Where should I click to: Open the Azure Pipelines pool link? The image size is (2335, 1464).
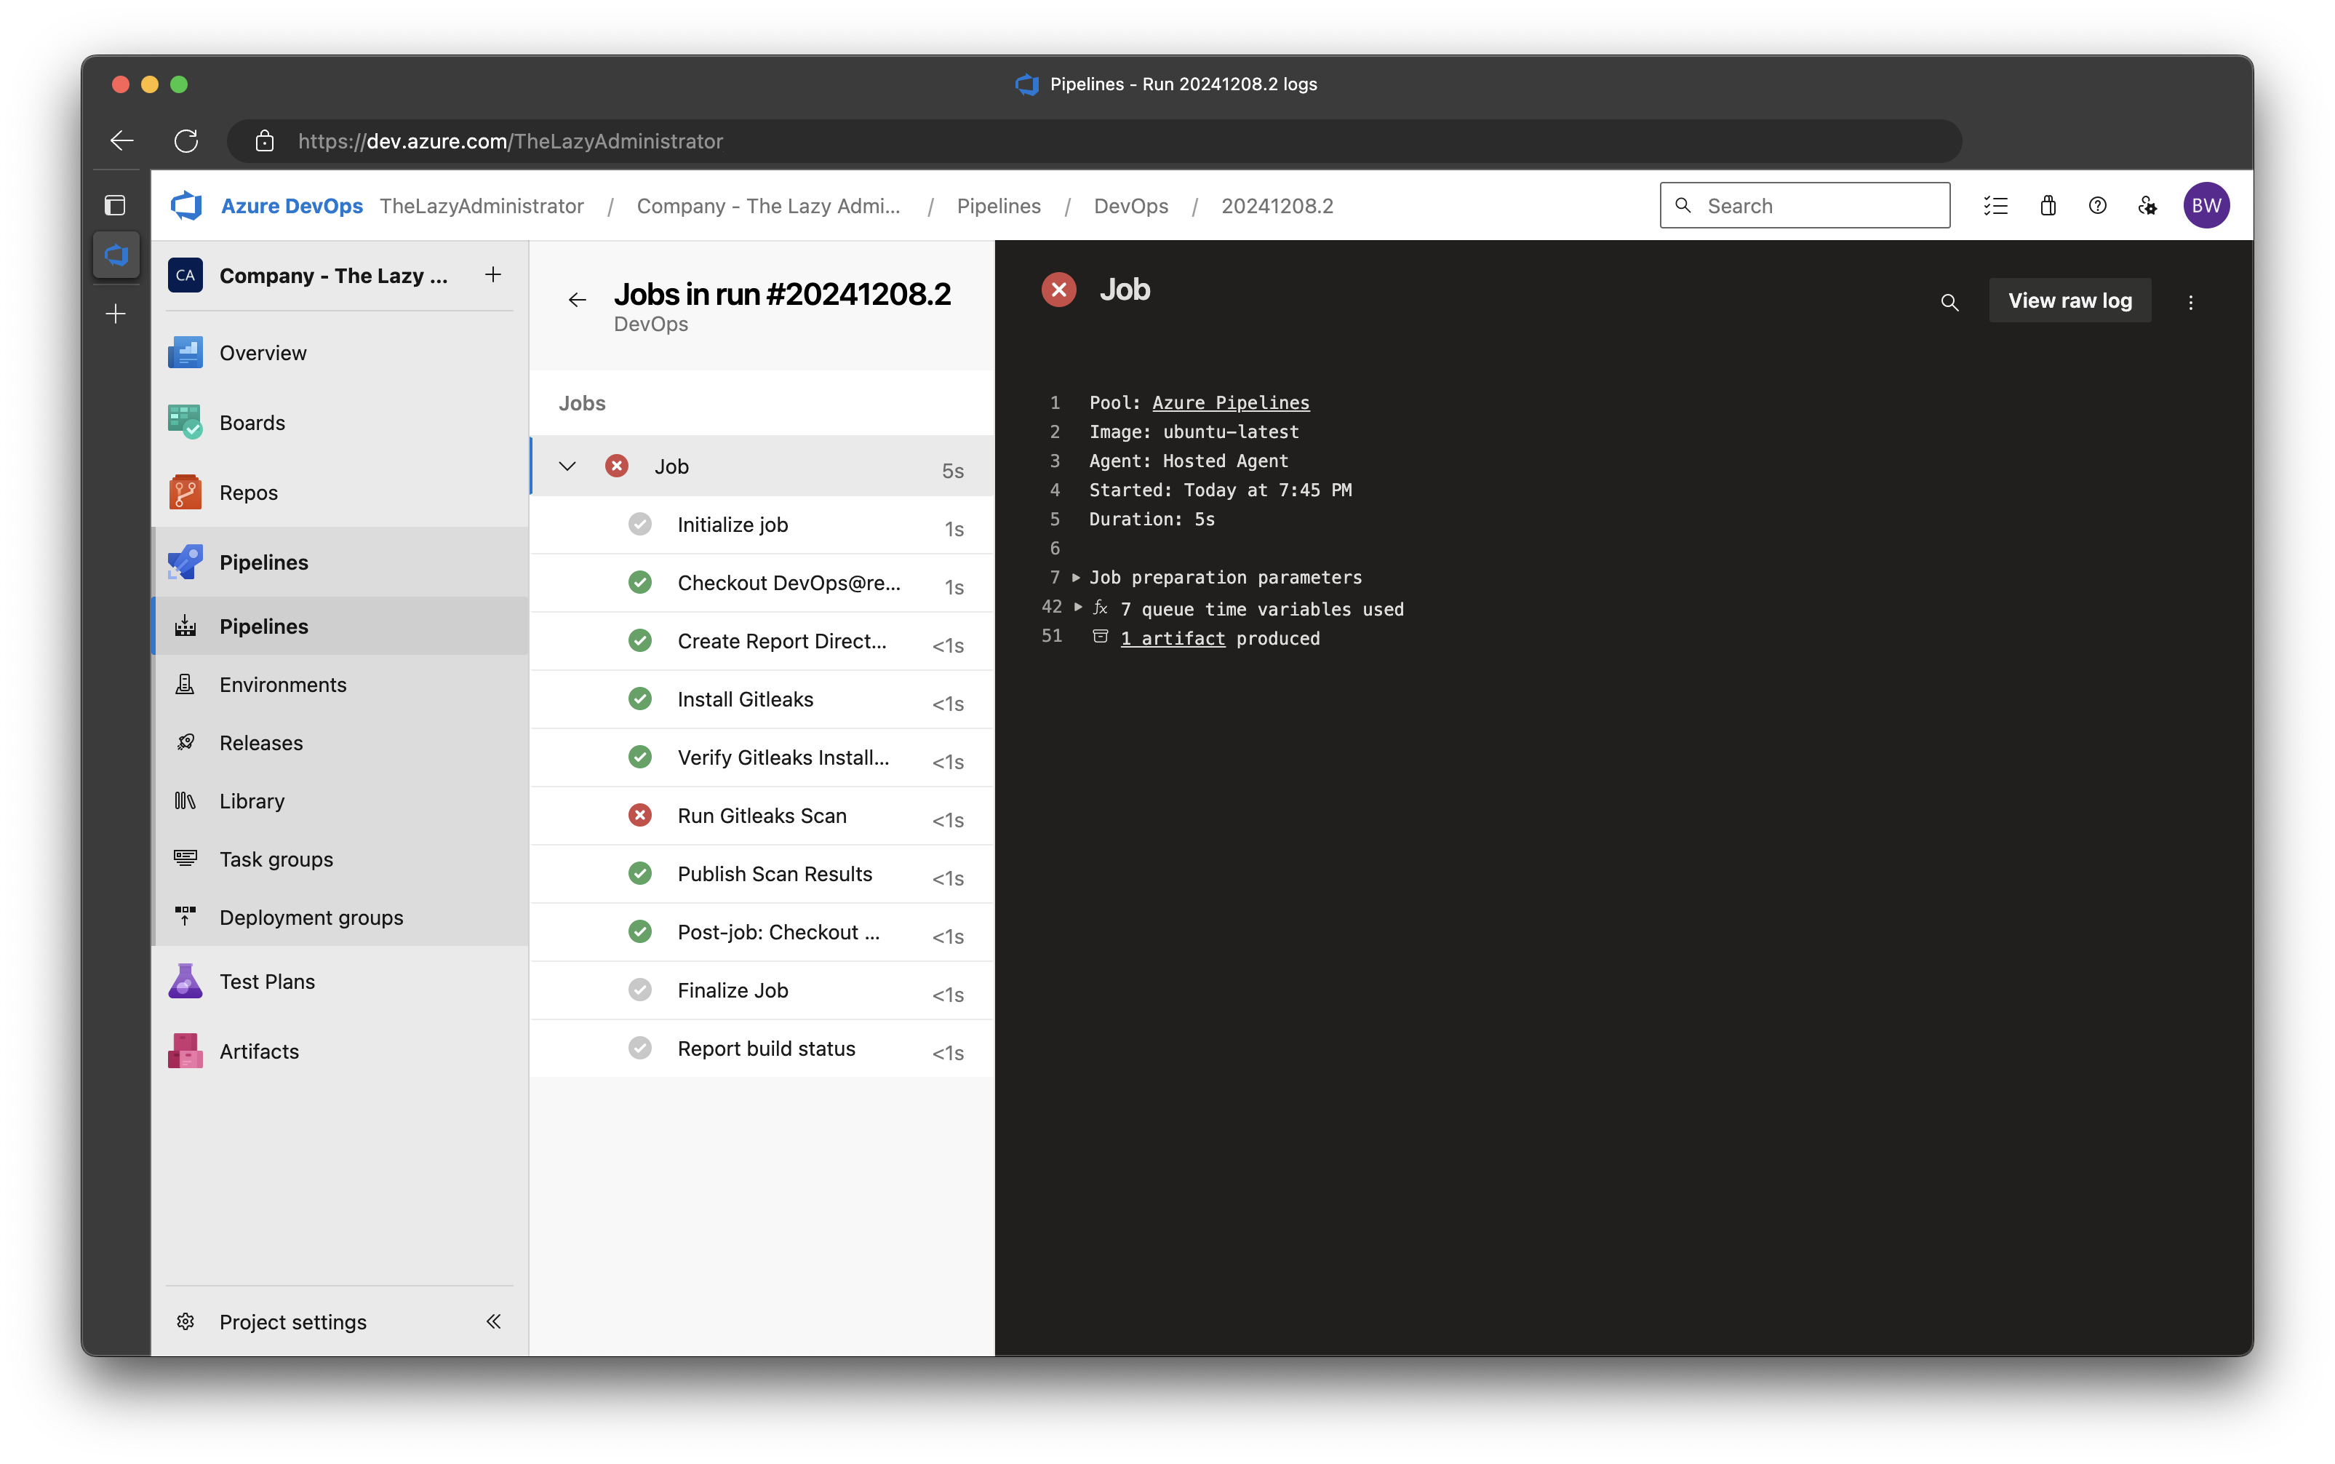[1230, 402]
